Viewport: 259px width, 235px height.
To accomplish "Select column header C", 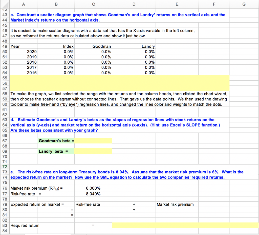I will click(x=93, y=4).
